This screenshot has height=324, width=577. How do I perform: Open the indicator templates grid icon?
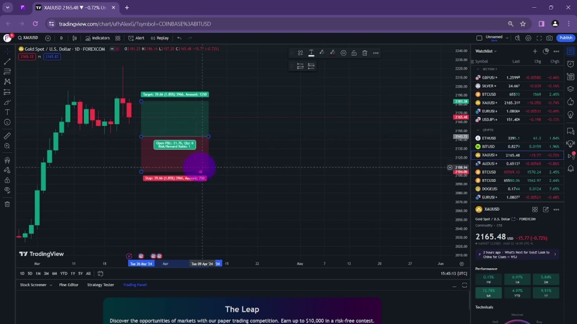[118, 38]
